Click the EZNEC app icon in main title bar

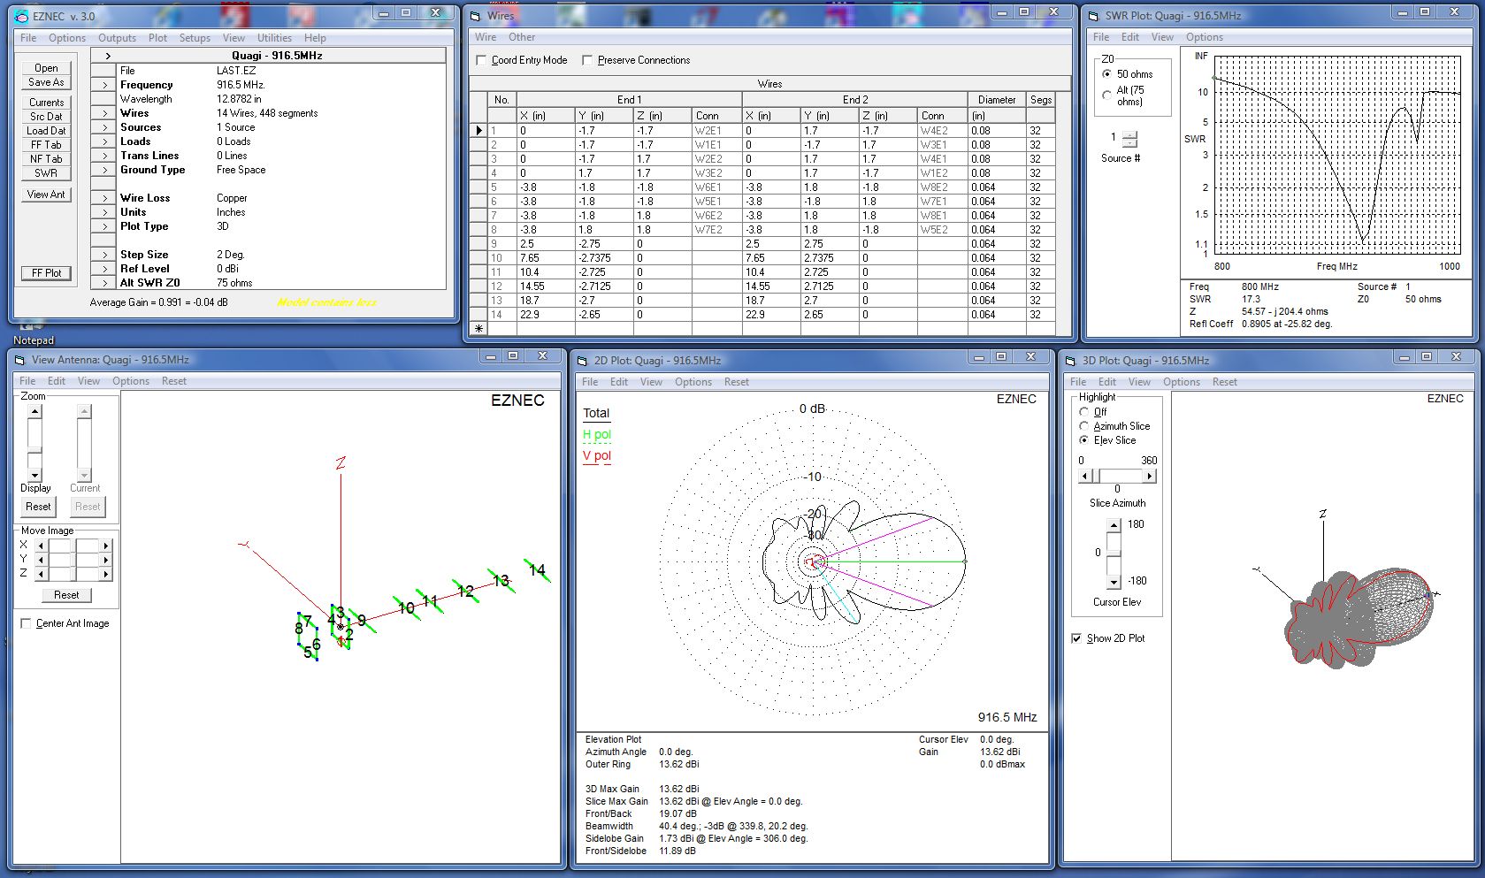point(21,16)
